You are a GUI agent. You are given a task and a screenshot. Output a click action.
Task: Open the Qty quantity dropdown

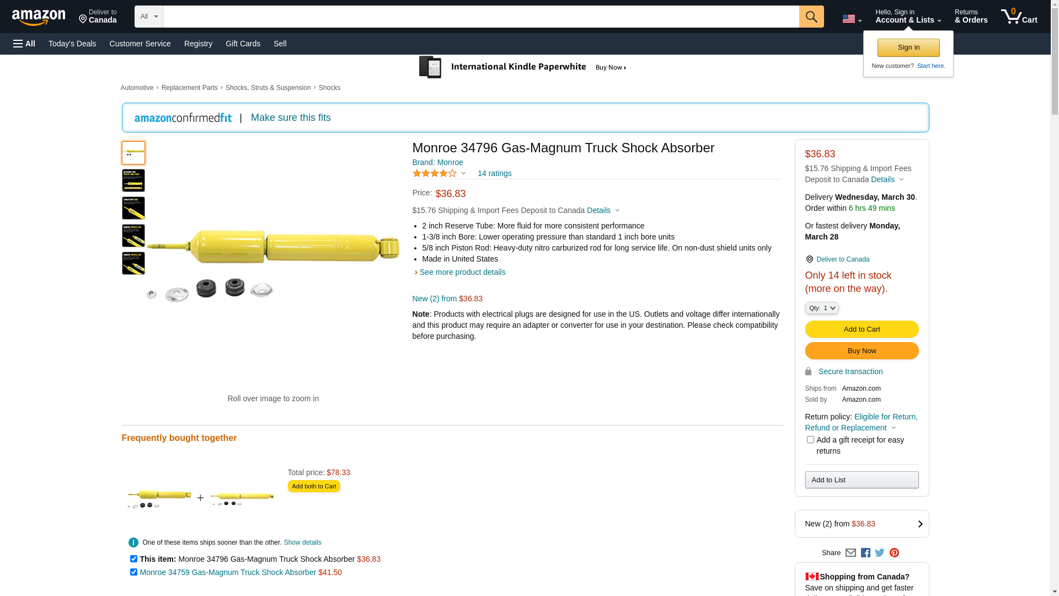[x=822, y=308]
